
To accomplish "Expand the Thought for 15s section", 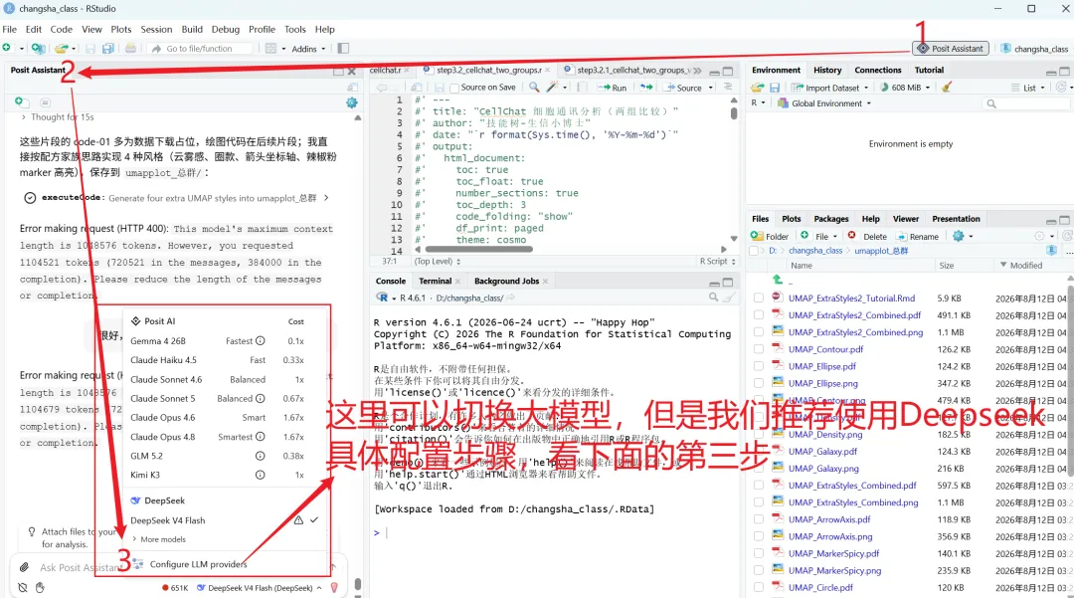I will (x=58, y=117).
